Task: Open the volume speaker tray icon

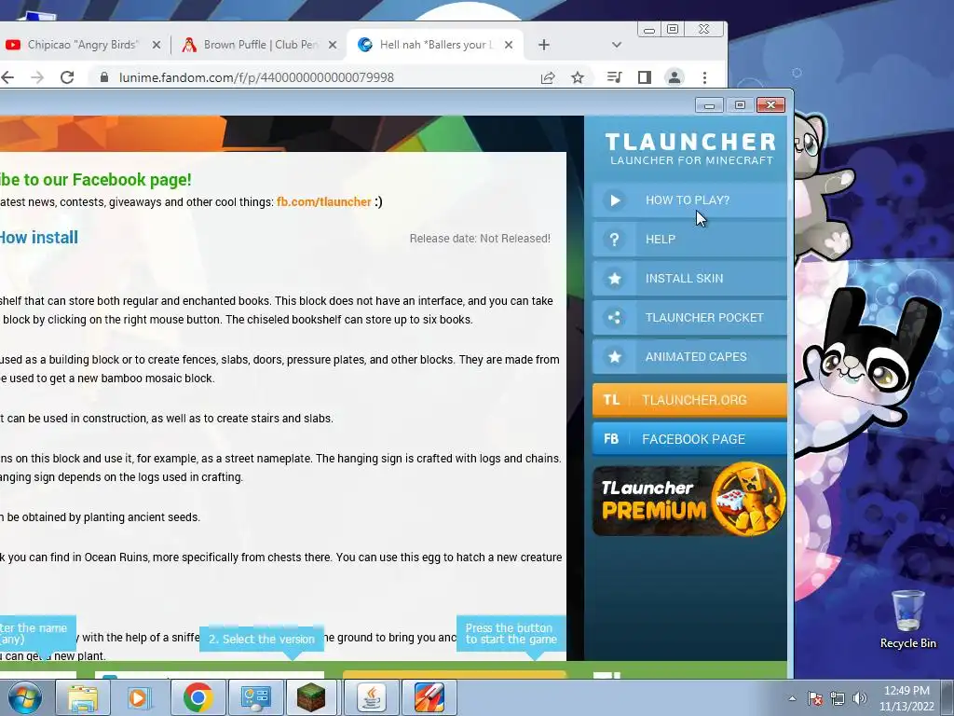Action: tap(860, 698)
